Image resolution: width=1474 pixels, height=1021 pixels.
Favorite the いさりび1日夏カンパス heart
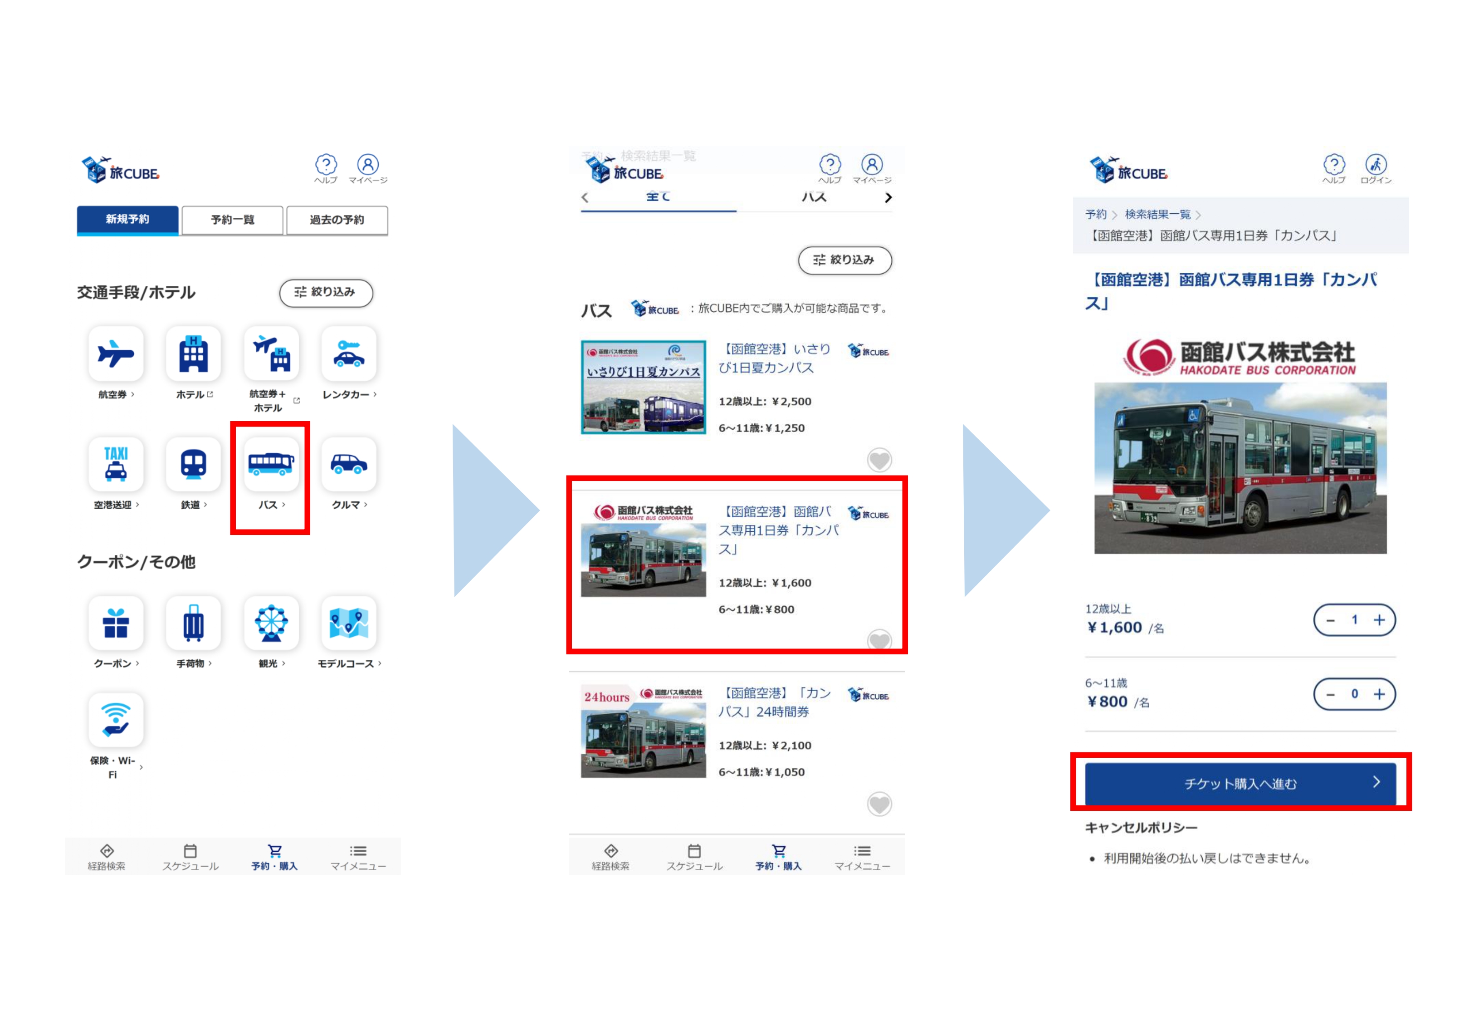[x=879, y=460]
